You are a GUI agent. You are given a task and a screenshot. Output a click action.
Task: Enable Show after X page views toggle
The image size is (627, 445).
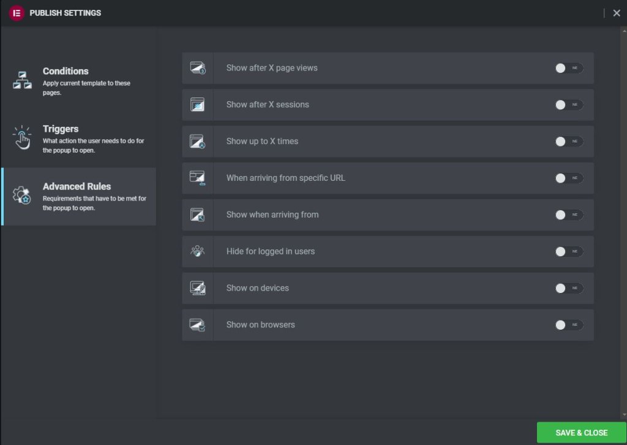[569, 68]
